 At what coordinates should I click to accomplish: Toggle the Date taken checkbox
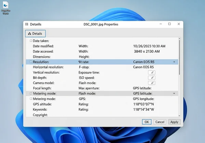tap(31, 41)
